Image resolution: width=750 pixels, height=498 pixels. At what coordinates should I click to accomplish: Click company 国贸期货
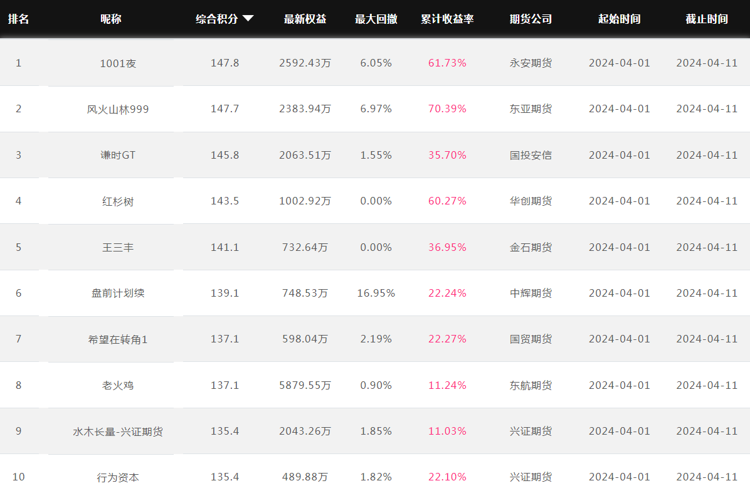coord(531,339)
